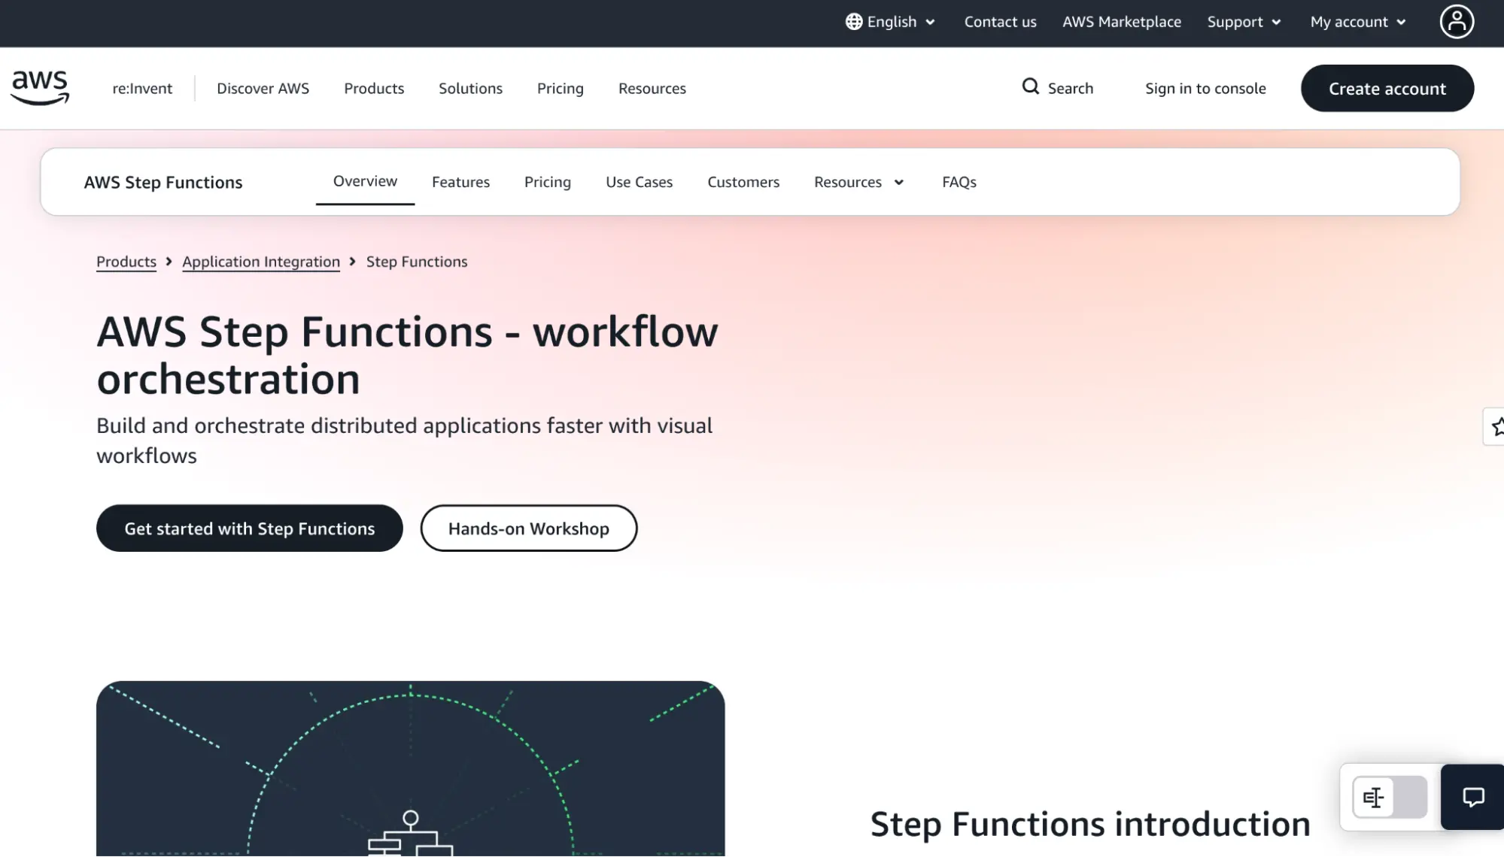Click Get started with Step Functions
The height and width of the screenshot is (857, 1504).
(x=249, y=528)
